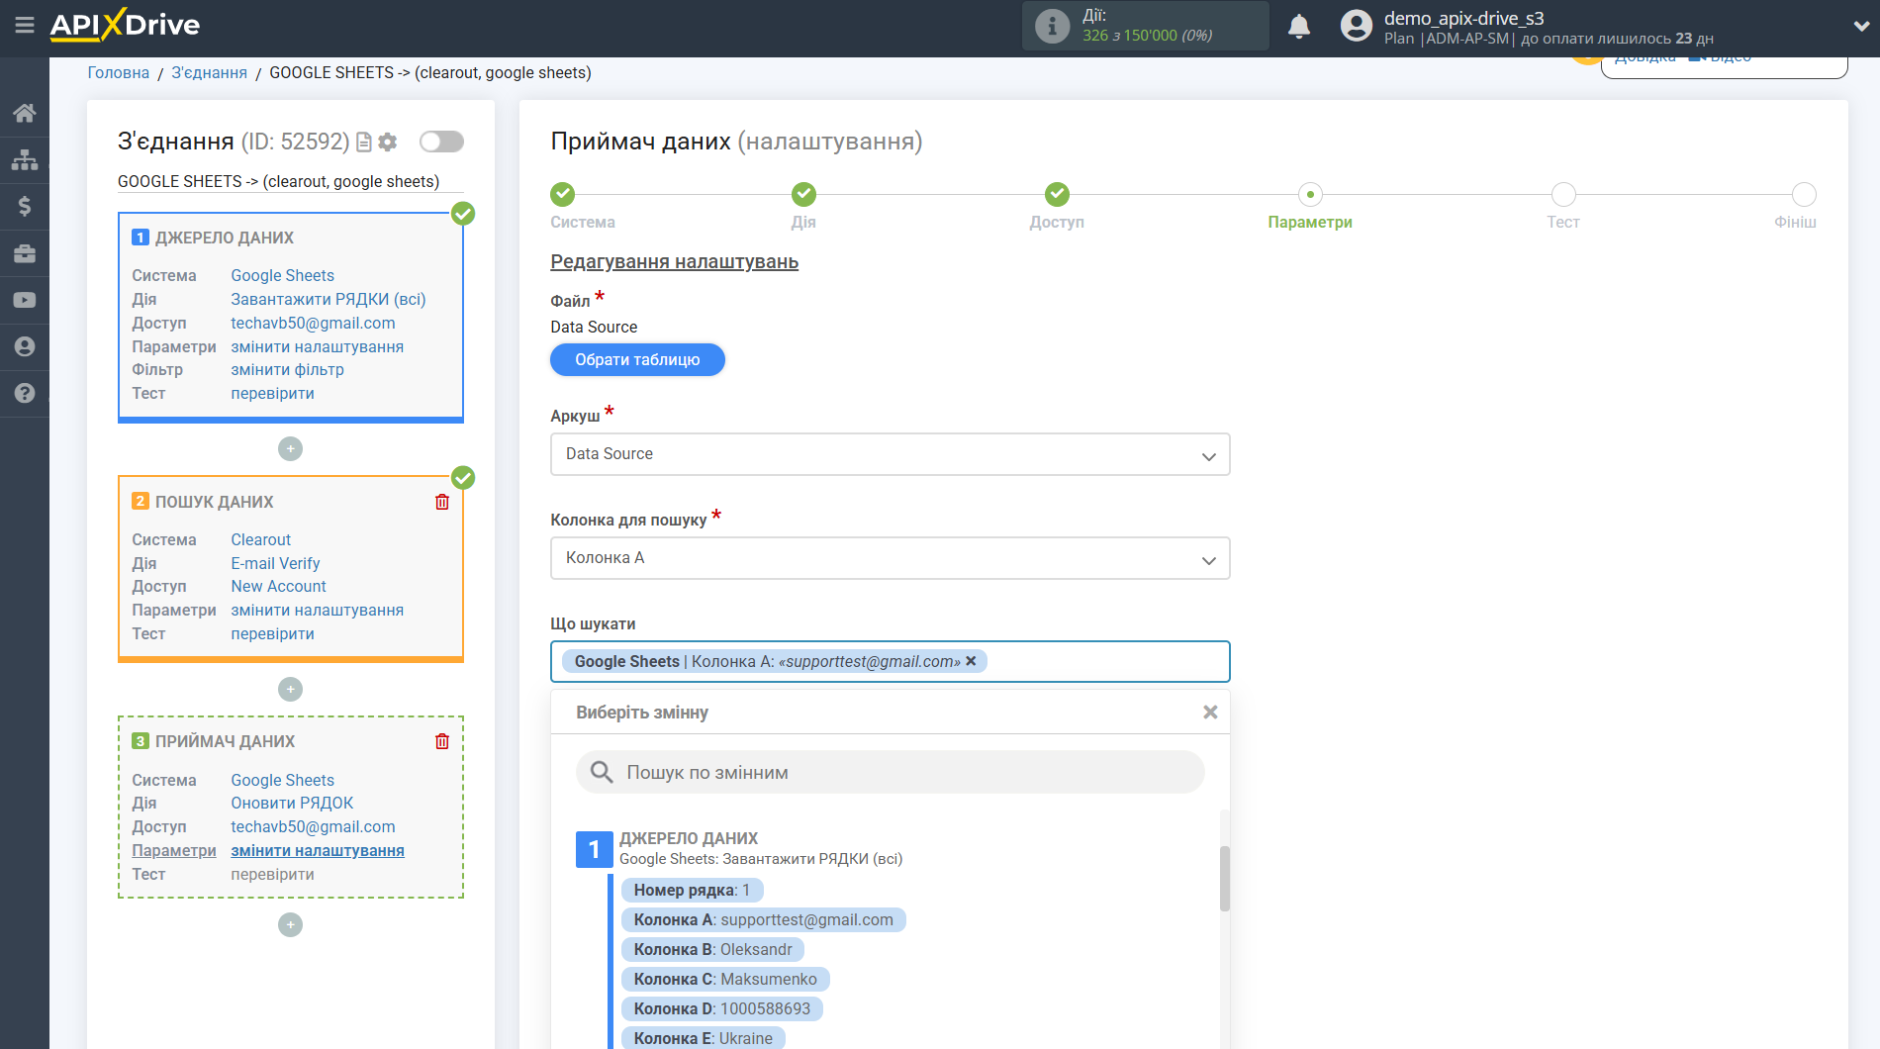Open the video tutorials sidebar icon
The width and height of the screenshot is (1880, 1049).
click(x=25, y=300)
